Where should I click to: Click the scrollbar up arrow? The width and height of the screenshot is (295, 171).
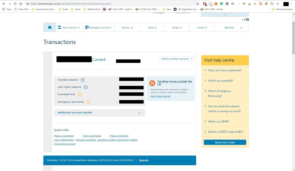(x=293, y=14)
